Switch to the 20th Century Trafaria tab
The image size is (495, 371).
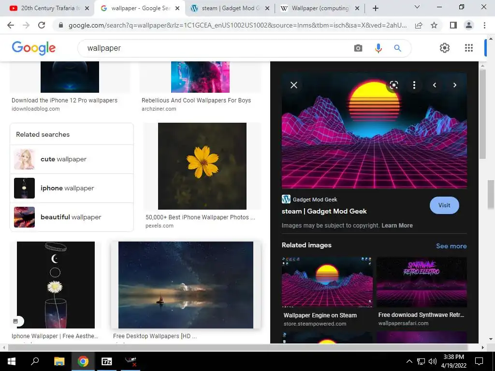(x=47, y=9)
